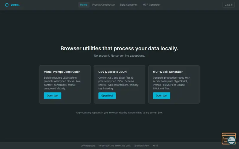Select the CSV & Excel to JSON title

[113, 72]
